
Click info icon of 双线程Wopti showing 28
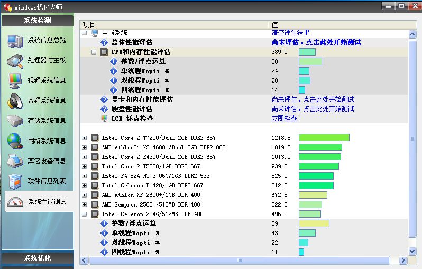[114, 80]
